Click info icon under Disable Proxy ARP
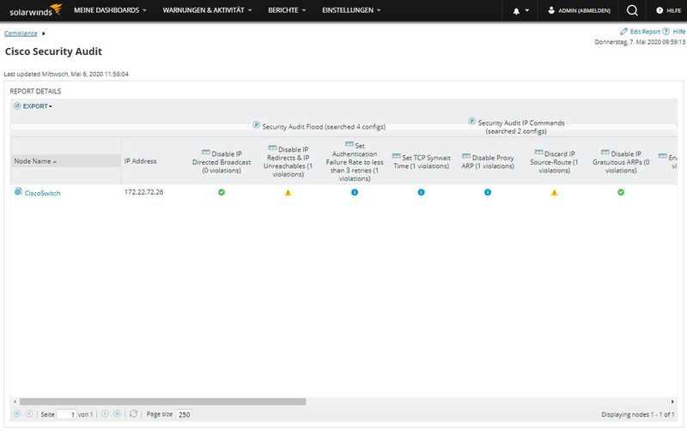 (x=488, y=192)
